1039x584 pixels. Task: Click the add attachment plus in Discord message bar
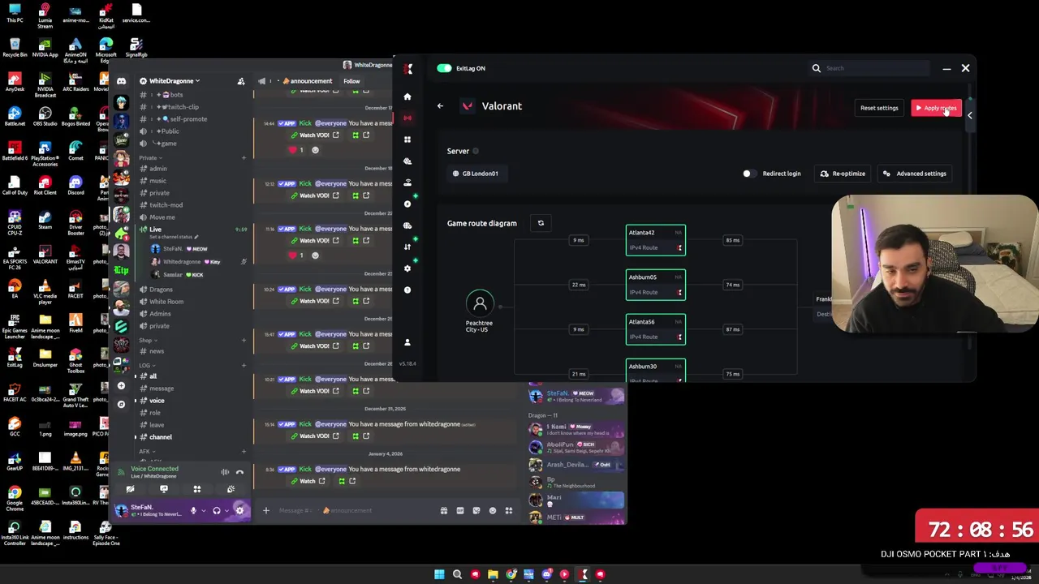[x=265, y=510]
